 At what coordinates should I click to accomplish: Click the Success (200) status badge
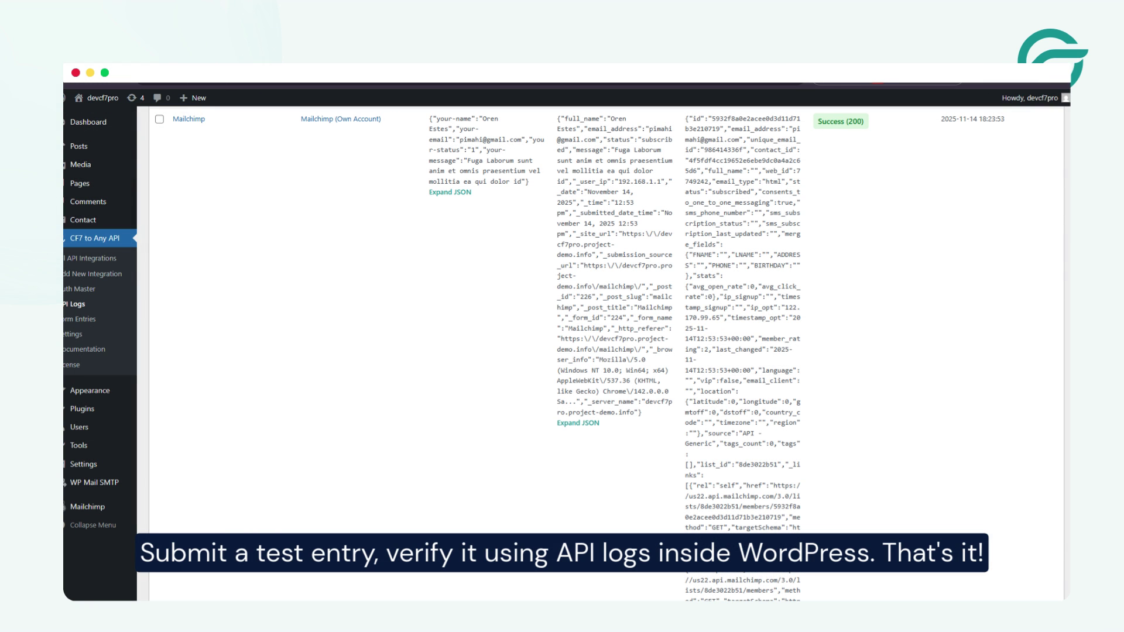click(840, 121)
